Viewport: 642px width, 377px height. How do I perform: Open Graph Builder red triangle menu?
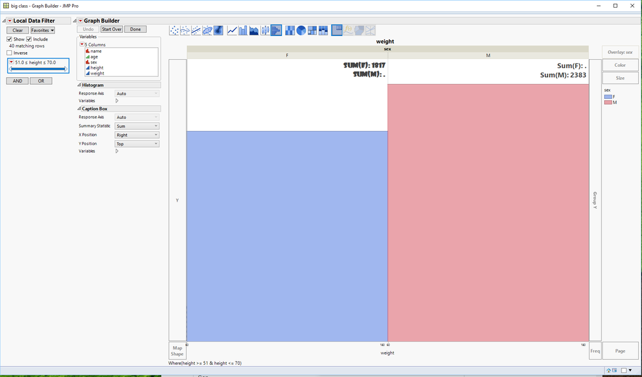81,21
